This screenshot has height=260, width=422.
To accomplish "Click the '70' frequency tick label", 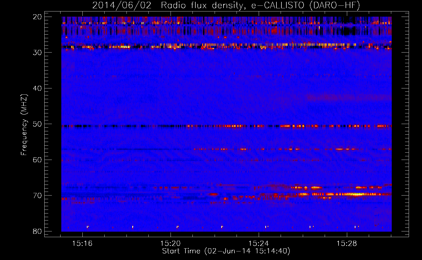I will pyautogui.click(x=37, y=196).
